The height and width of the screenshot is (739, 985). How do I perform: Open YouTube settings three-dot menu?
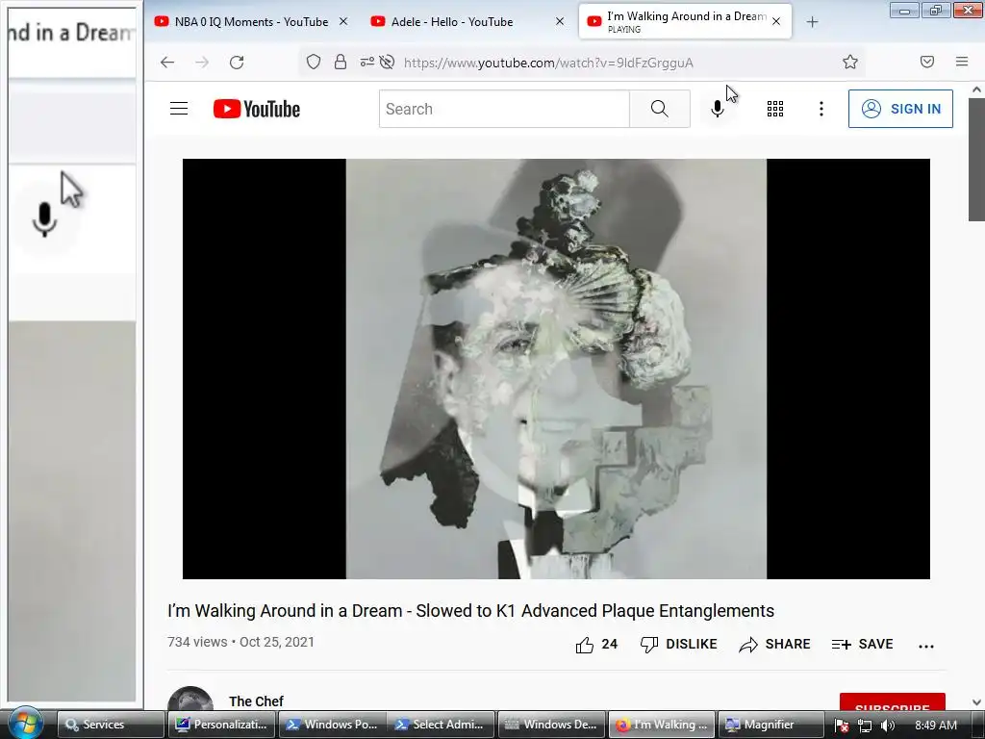(x=821, y=109)
